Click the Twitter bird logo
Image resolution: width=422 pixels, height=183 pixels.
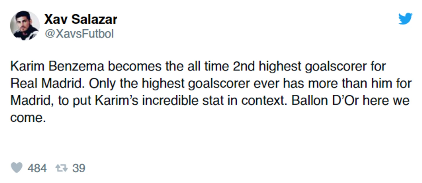405,19
